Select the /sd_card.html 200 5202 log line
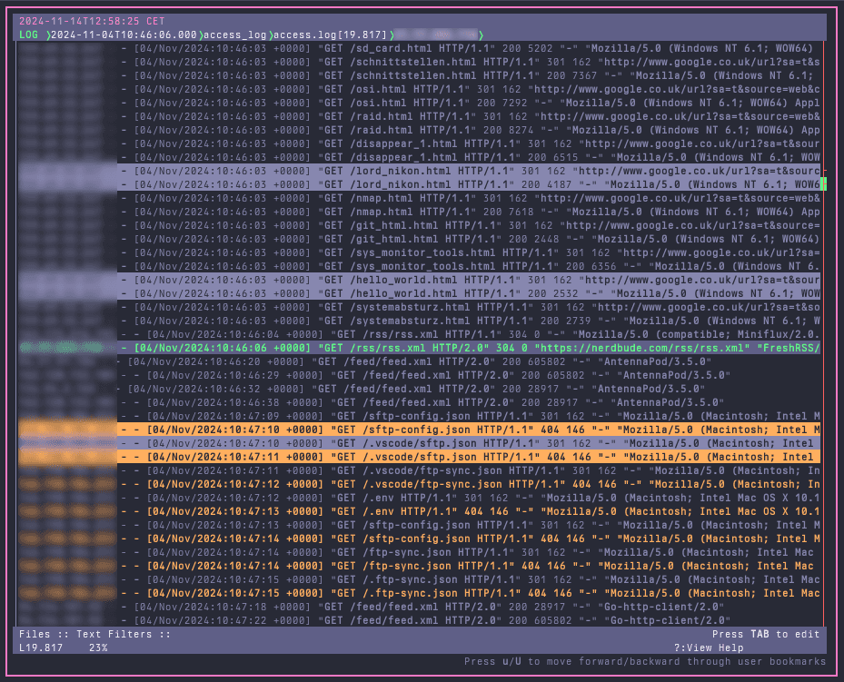Viewport: 844px width, 682px height. [x=472, y=48]
